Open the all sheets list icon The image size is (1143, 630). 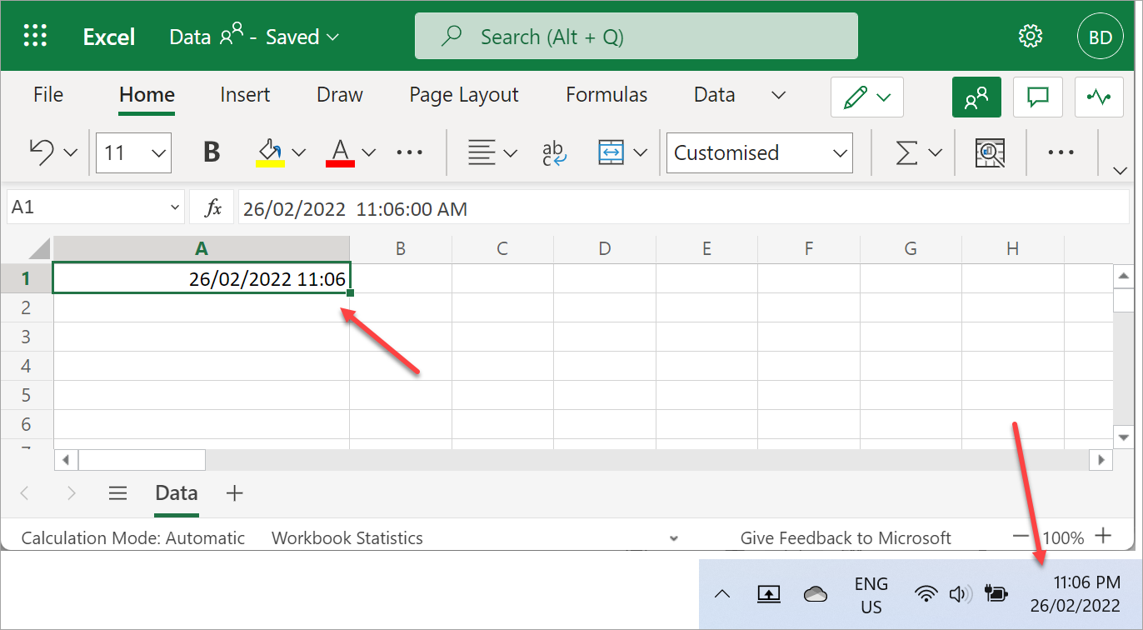pyautogui.click(x=118, y=493)
